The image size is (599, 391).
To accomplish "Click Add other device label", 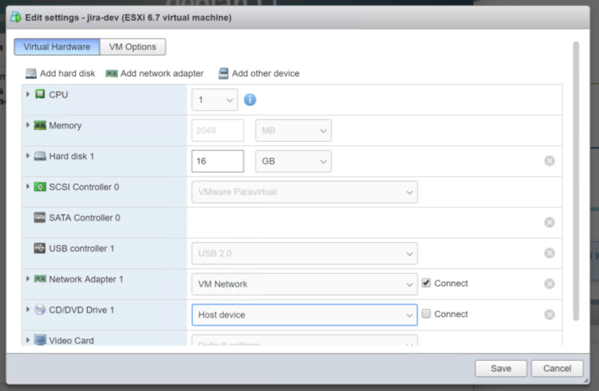I will (266, 73).
